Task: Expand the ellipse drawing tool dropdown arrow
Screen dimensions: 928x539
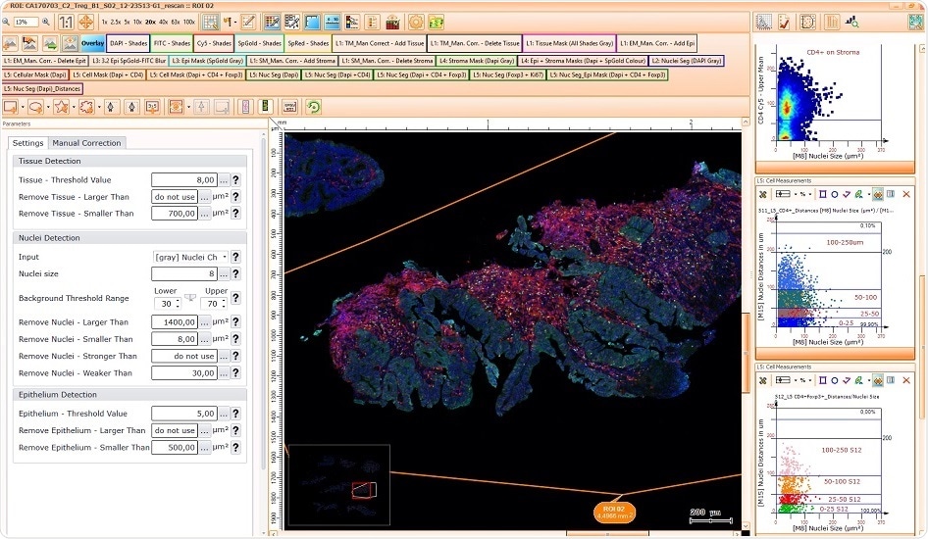Action: coord(47,107)
